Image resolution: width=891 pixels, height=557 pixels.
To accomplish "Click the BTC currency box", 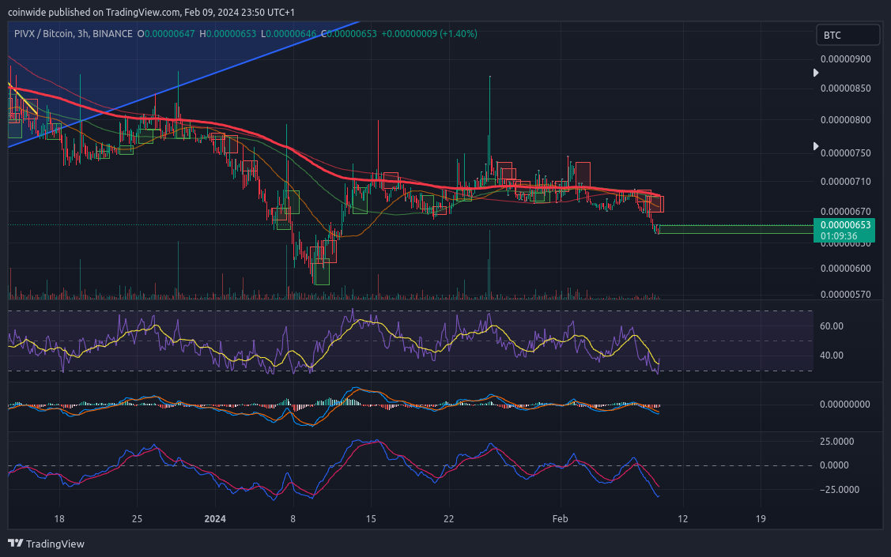I will pyautogui.click(x=848, y=36).
